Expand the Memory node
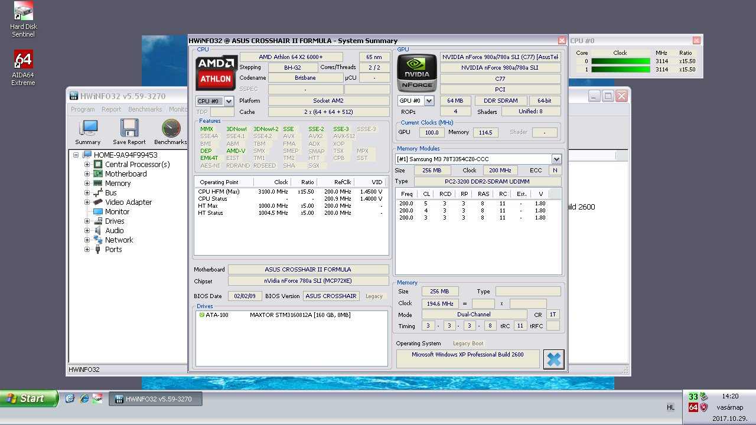Screen dimensions: 756x425 [x=87, y=183]
